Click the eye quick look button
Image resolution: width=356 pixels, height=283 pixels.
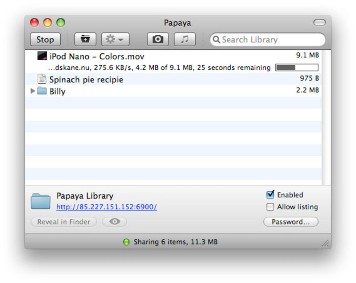pos(114,222)
